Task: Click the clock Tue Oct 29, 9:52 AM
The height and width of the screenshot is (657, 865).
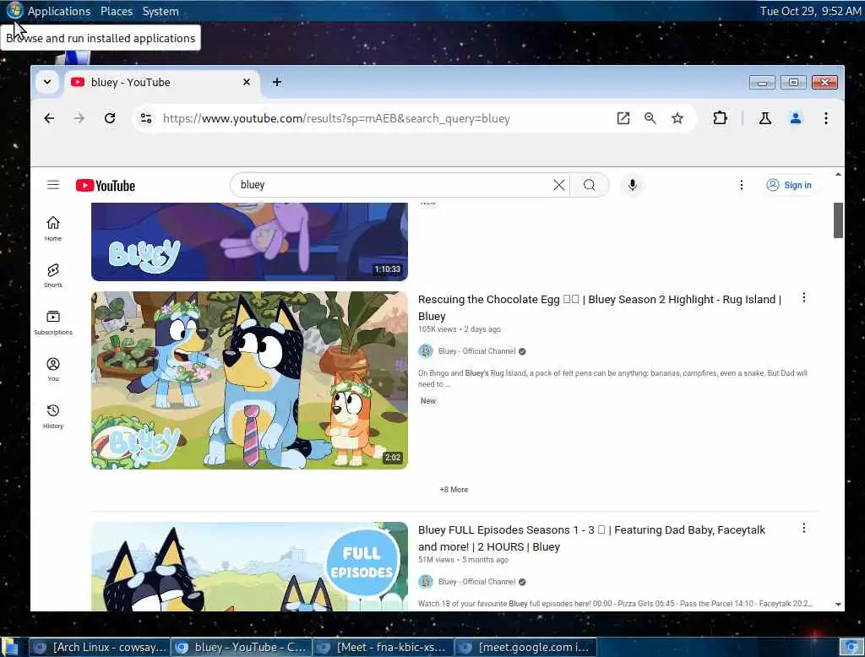Action: coord(810,11)
